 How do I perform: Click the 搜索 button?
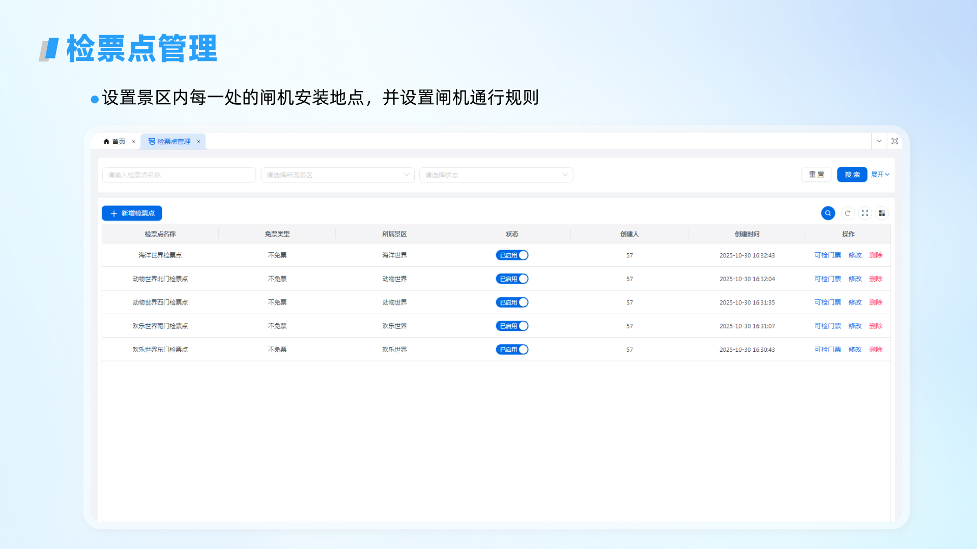852,174
